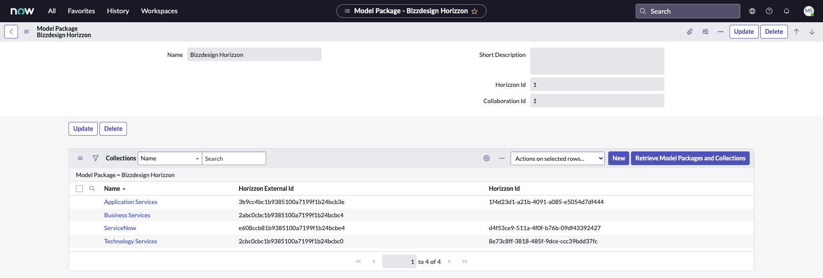Go to next record with down arrow
The height and width of the screenshot is (278, 823).
[x=812, y=32]
